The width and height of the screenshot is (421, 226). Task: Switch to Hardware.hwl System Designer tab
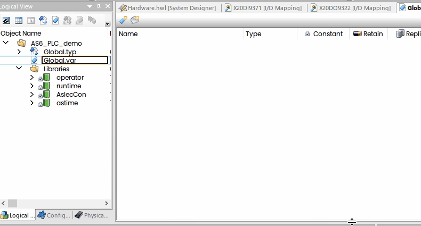click(x=167, y=8)
